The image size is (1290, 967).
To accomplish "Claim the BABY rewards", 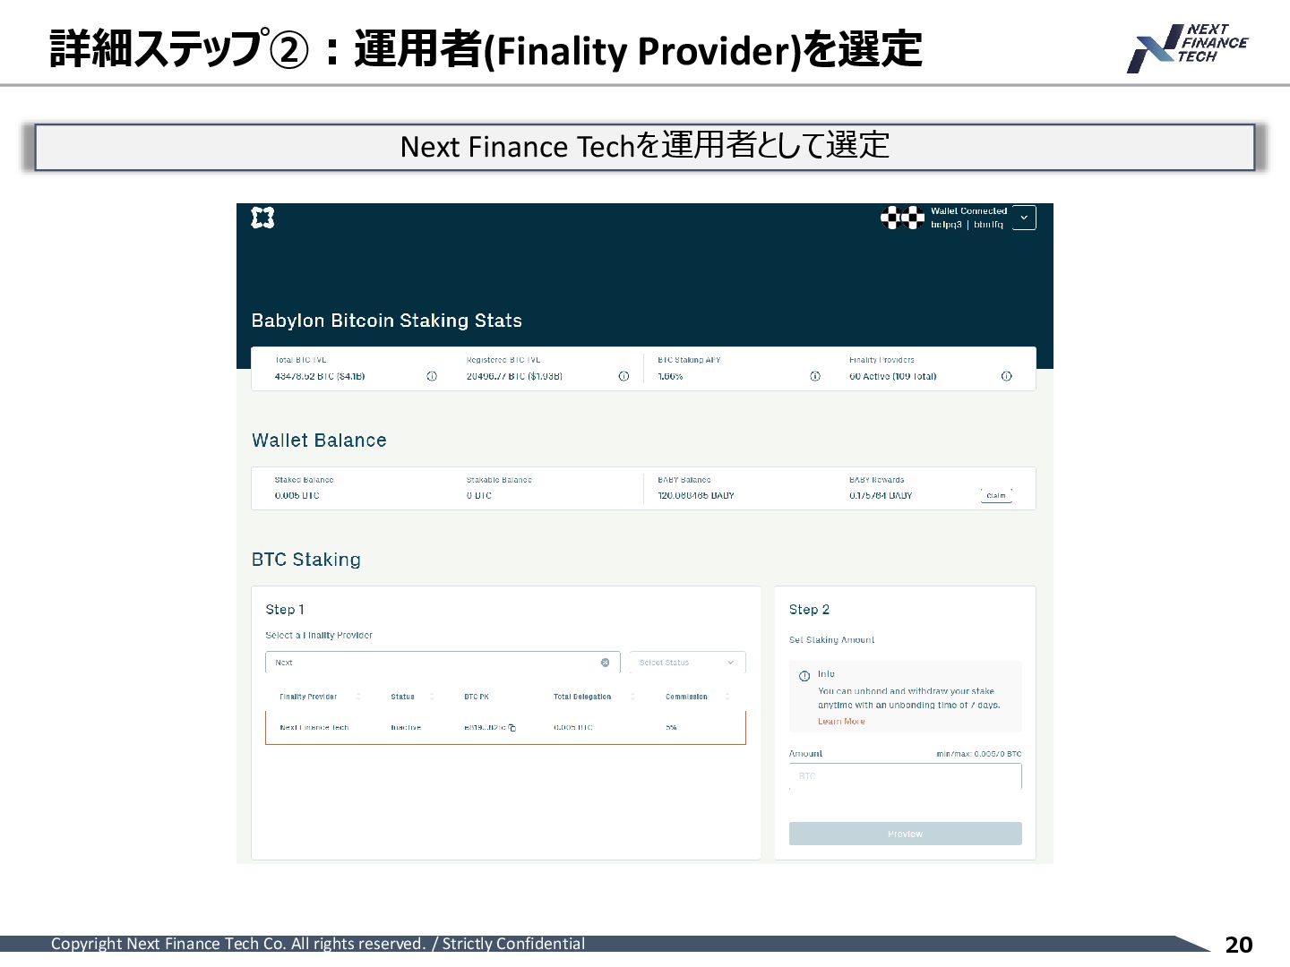I will tap(996, 495).
